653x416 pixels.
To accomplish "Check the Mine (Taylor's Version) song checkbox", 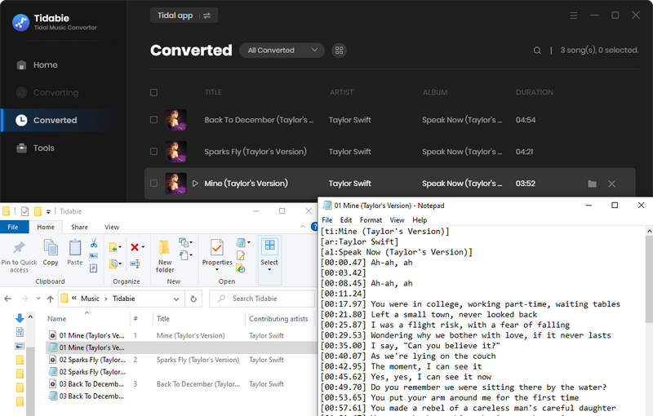I will [153, 183].
